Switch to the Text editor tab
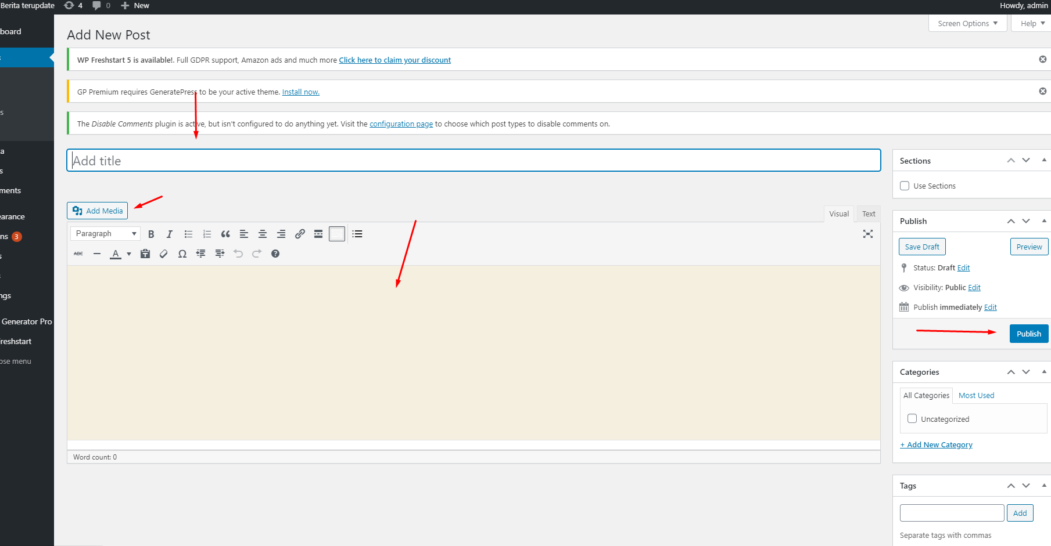This screenshot has width=1051, height=546. pyautogui.click(x=869, y=214)
